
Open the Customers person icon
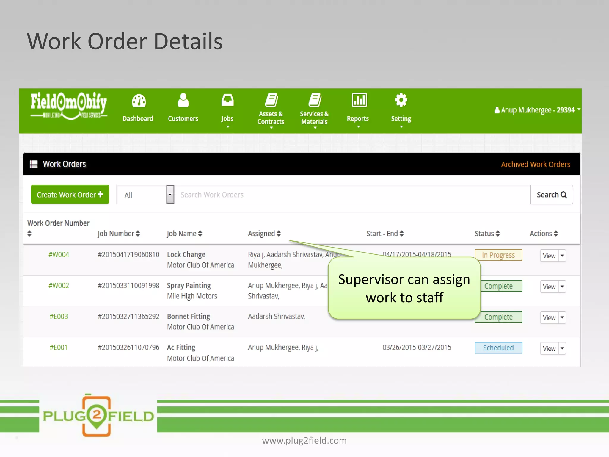pos(183,100)
